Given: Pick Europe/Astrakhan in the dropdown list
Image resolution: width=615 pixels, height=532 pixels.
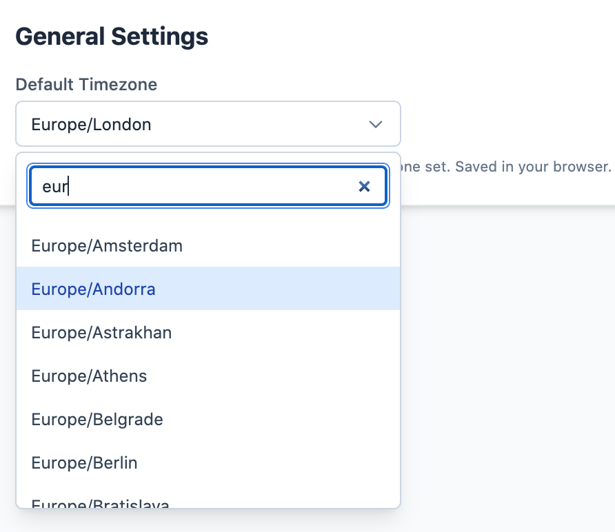Looking at the screenshot, I should tap(101, 332).
